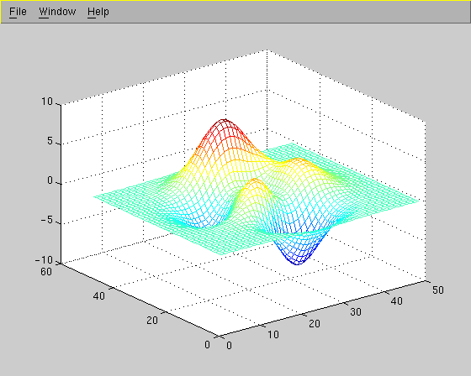Click the z-axis label 10
471x376 pixels.
(47, 102)
